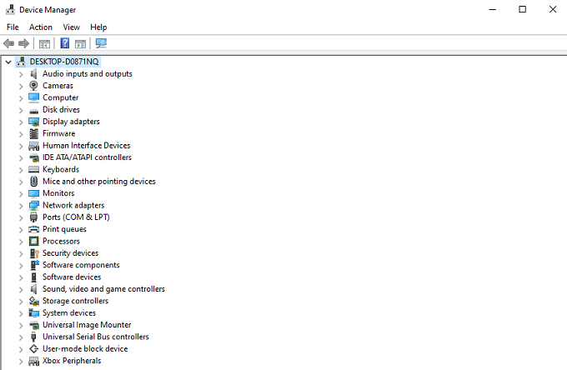This screenshot has width=567, height=370.
Task: Open the Action menu
Action: (x=41, y=27)
